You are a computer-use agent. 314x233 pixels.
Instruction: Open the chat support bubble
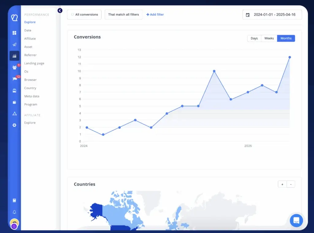296,220
